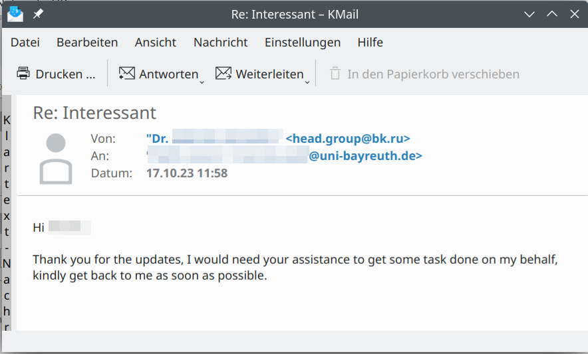Screen dimensions: 588x354
Task: Click the Re: Interessant subject heading
Action: click(x=94, y=113)
